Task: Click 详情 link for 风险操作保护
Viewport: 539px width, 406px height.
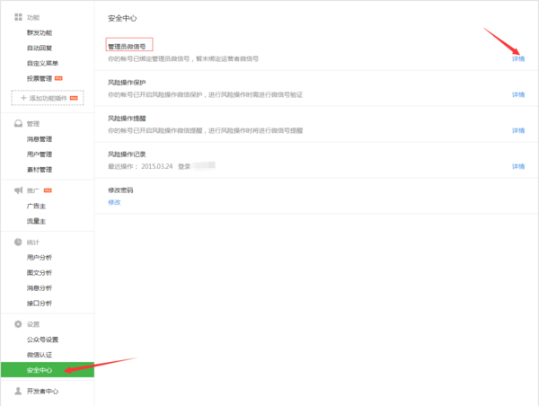Action: tap(518, 94)
